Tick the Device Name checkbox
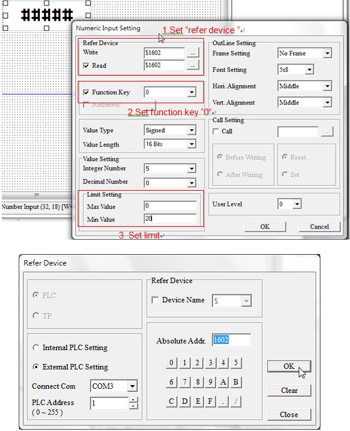 coord(155,300)
